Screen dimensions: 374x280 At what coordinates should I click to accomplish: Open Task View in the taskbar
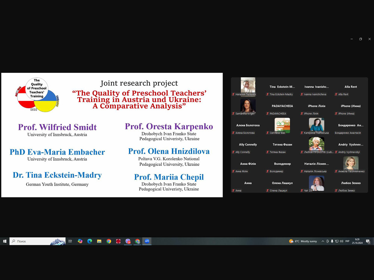(70, 241)
